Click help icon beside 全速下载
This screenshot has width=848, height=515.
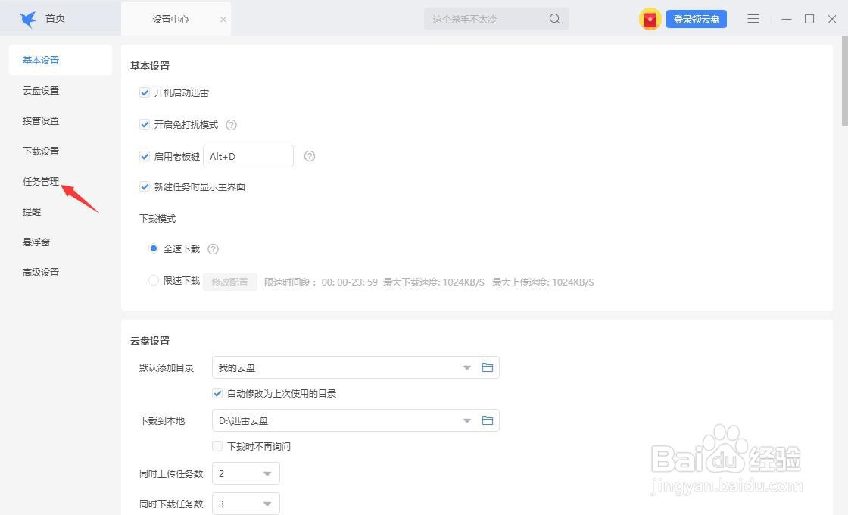tap(213, 249)
